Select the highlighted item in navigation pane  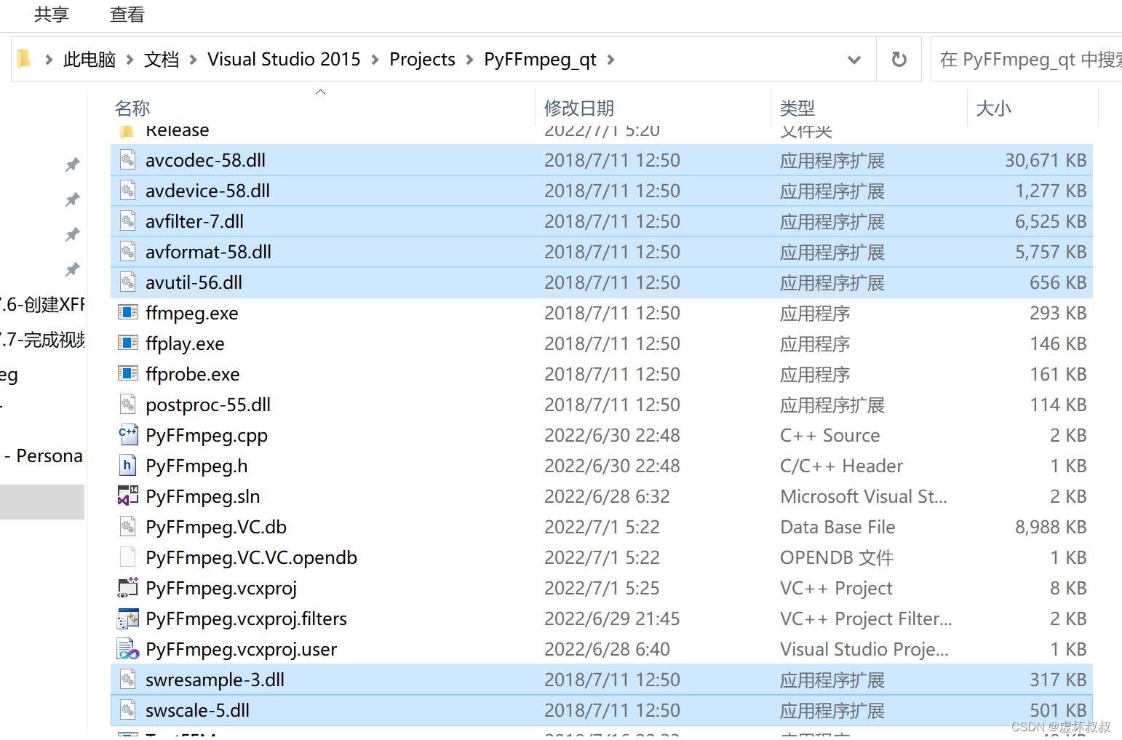pyautogui.click(x=42, y=501)
